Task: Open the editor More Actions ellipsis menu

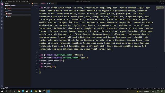Action: 163,3
